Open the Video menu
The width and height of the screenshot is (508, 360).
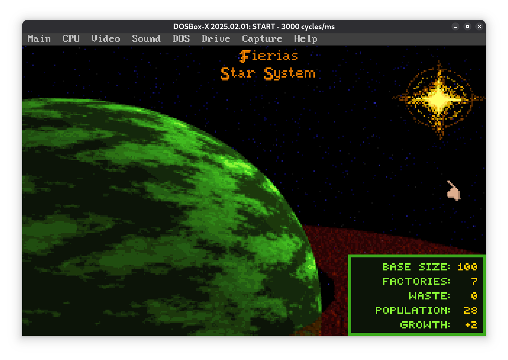[x=105, y=39]
